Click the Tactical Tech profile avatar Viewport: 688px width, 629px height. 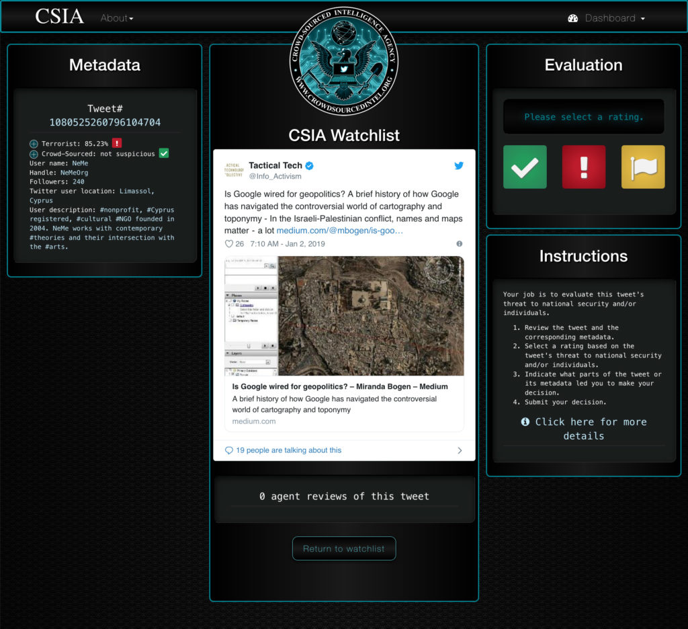point(232,171)
